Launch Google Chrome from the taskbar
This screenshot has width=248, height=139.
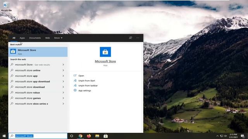(x=80, y=136)
